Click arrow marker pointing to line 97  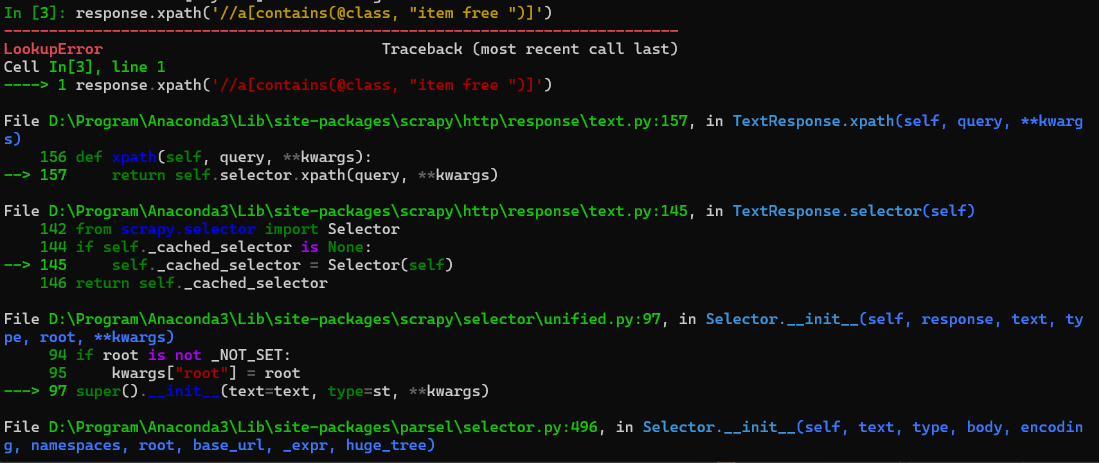(x=21, y=392)
